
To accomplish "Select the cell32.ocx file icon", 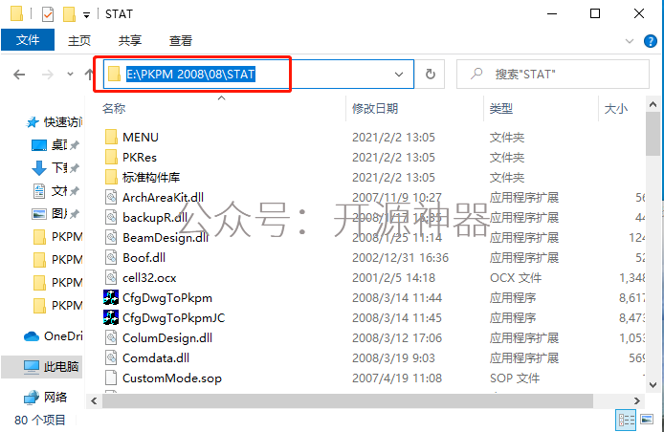I will (111, 277).
